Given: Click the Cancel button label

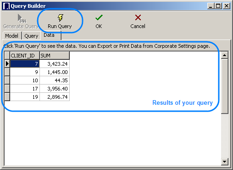Looking at the screenshot, I should pos(138,26).
